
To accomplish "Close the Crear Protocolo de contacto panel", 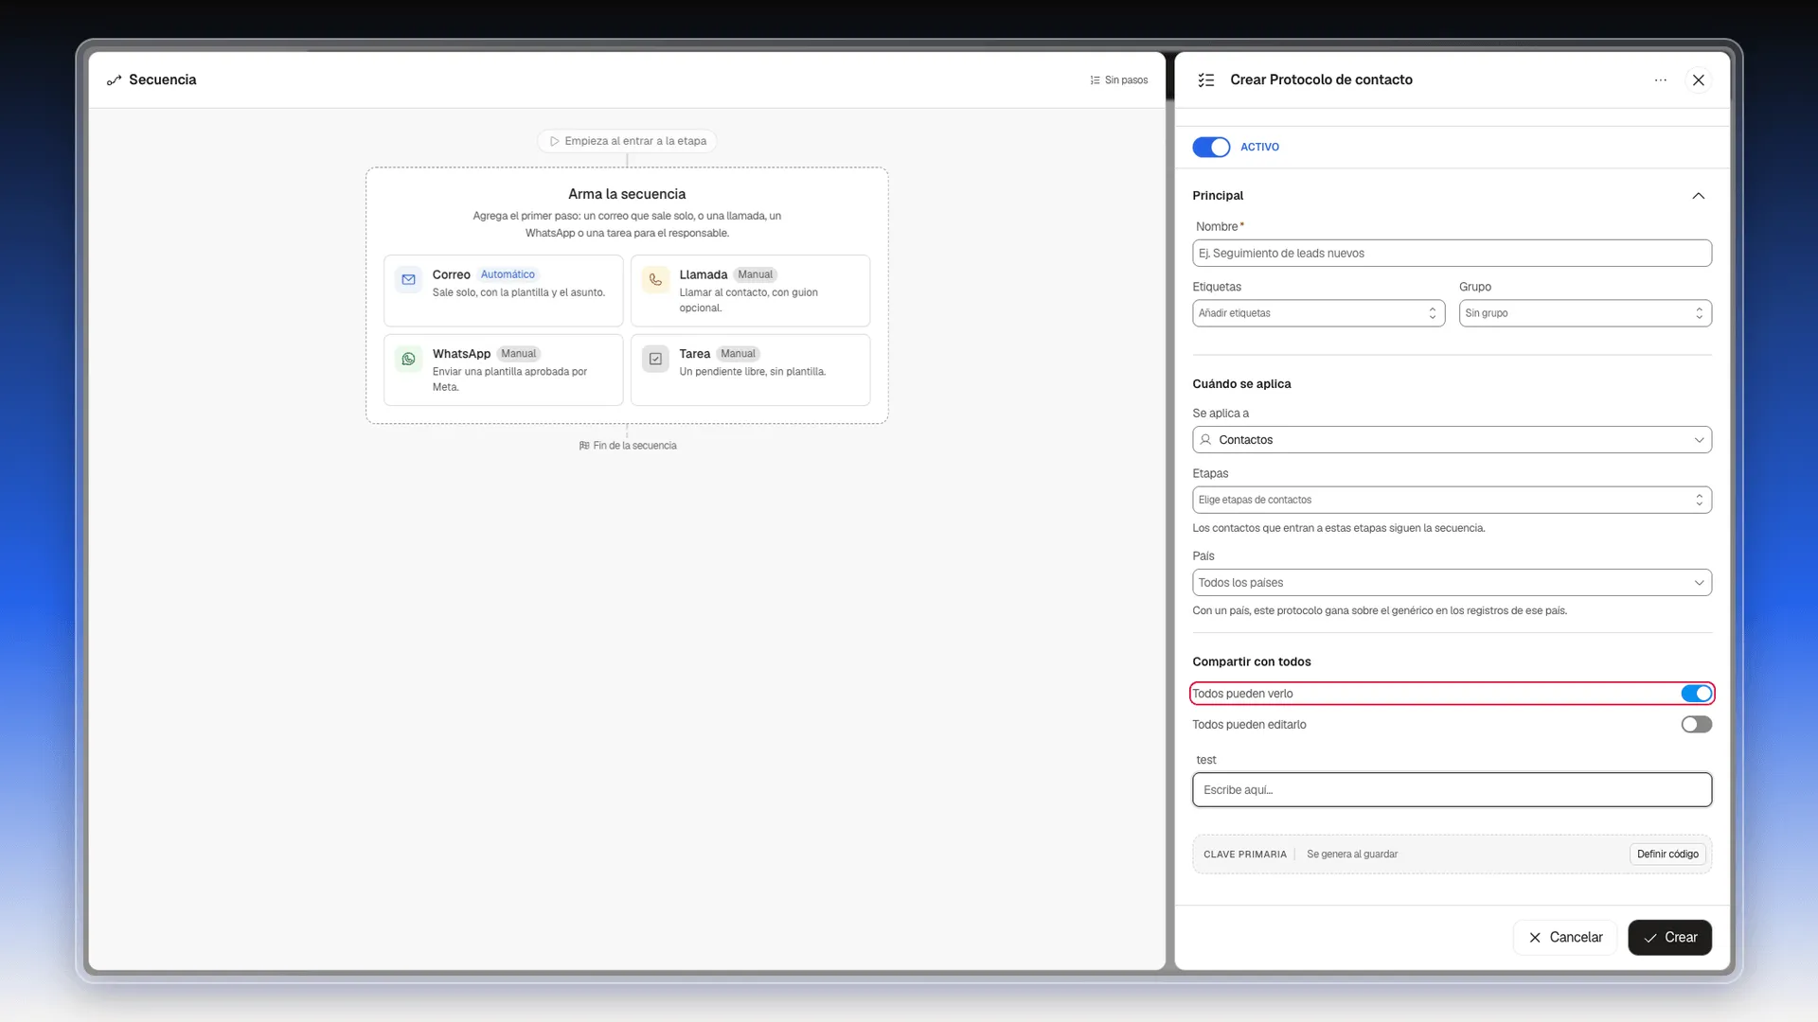I will [x=1699, y=80].
